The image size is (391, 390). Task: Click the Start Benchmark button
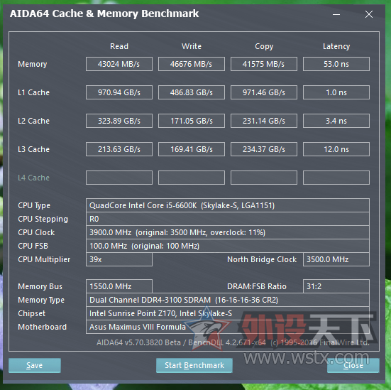pos(194,365)
